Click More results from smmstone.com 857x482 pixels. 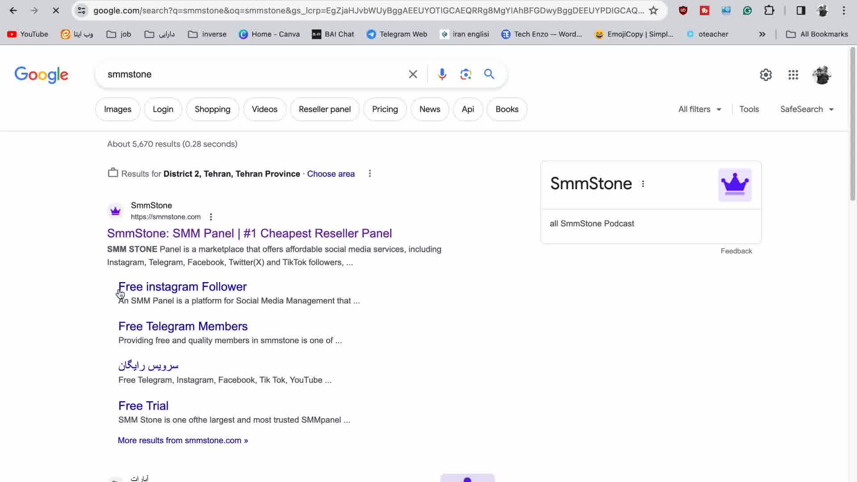183,440
